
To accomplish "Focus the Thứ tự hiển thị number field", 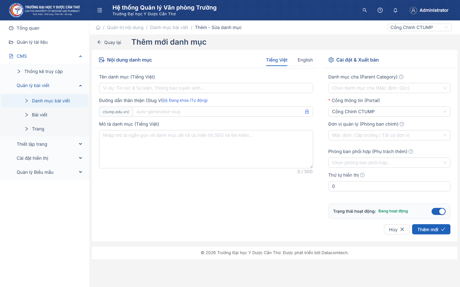I will (389, 186).
